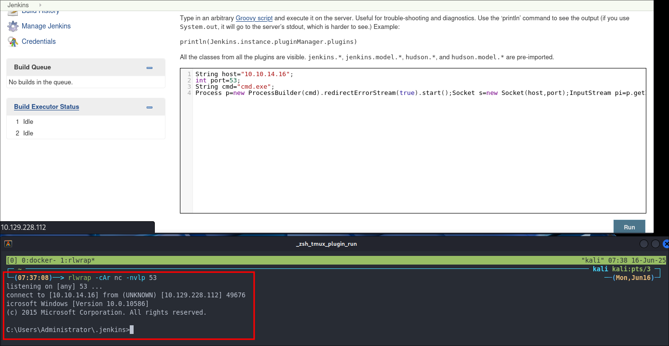The image size is (669, 346).
Task: Open the Manage Jenkins link
Action: tap(46, 26)
